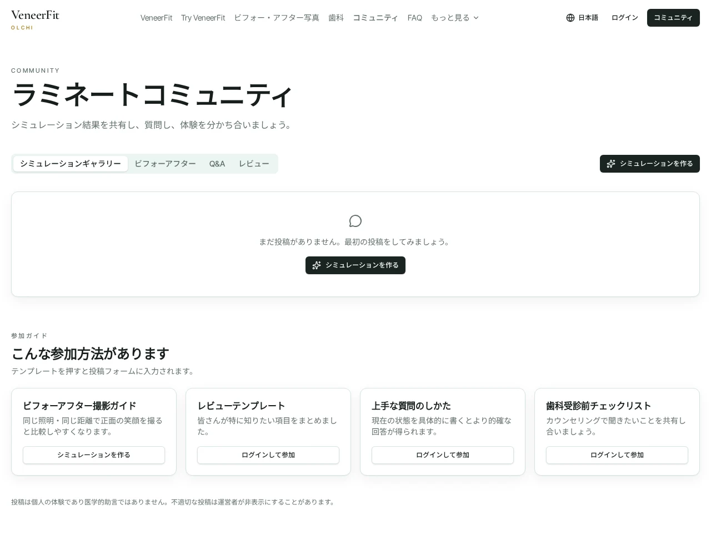Click the globe language icon

(570, 18)
